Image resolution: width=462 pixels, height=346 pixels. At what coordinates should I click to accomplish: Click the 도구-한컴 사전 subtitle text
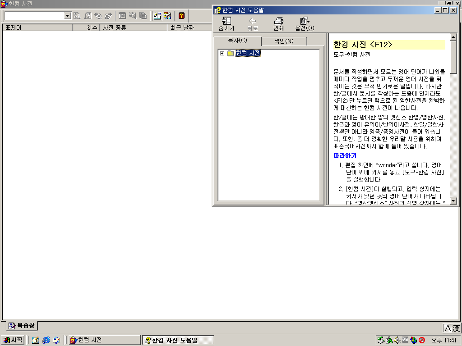pos(351,55)
